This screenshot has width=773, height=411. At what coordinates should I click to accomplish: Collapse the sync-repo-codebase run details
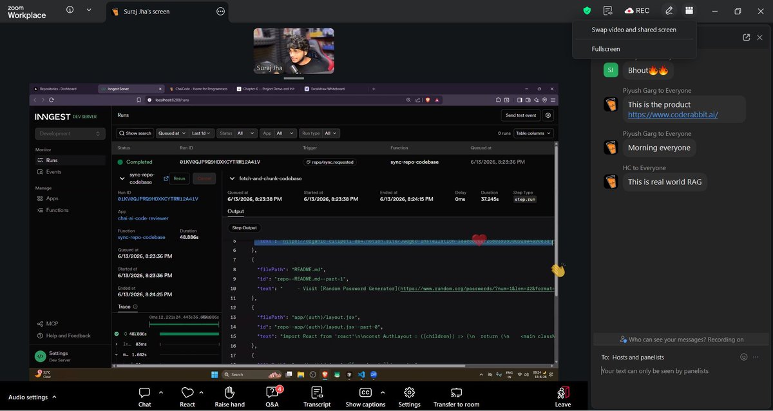click(x=122, y=178)
